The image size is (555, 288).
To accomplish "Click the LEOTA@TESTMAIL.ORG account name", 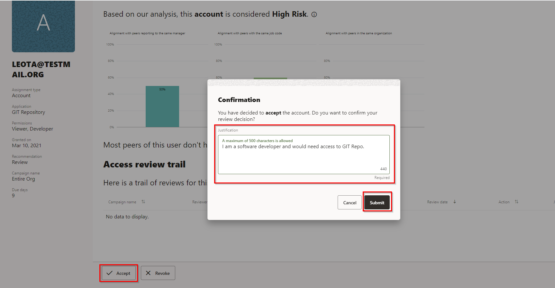I will [41, 69].
